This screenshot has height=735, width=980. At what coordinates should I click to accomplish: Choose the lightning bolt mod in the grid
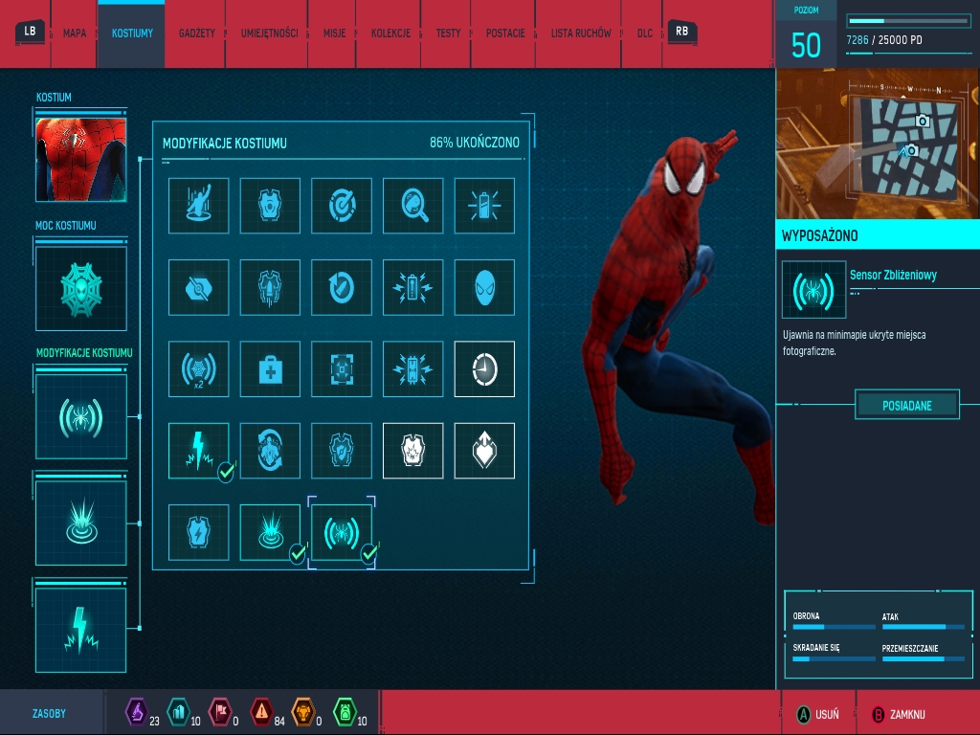[199, 451]
